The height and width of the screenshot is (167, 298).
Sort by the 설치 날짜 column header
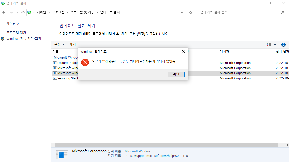click(x=282, y=52)
